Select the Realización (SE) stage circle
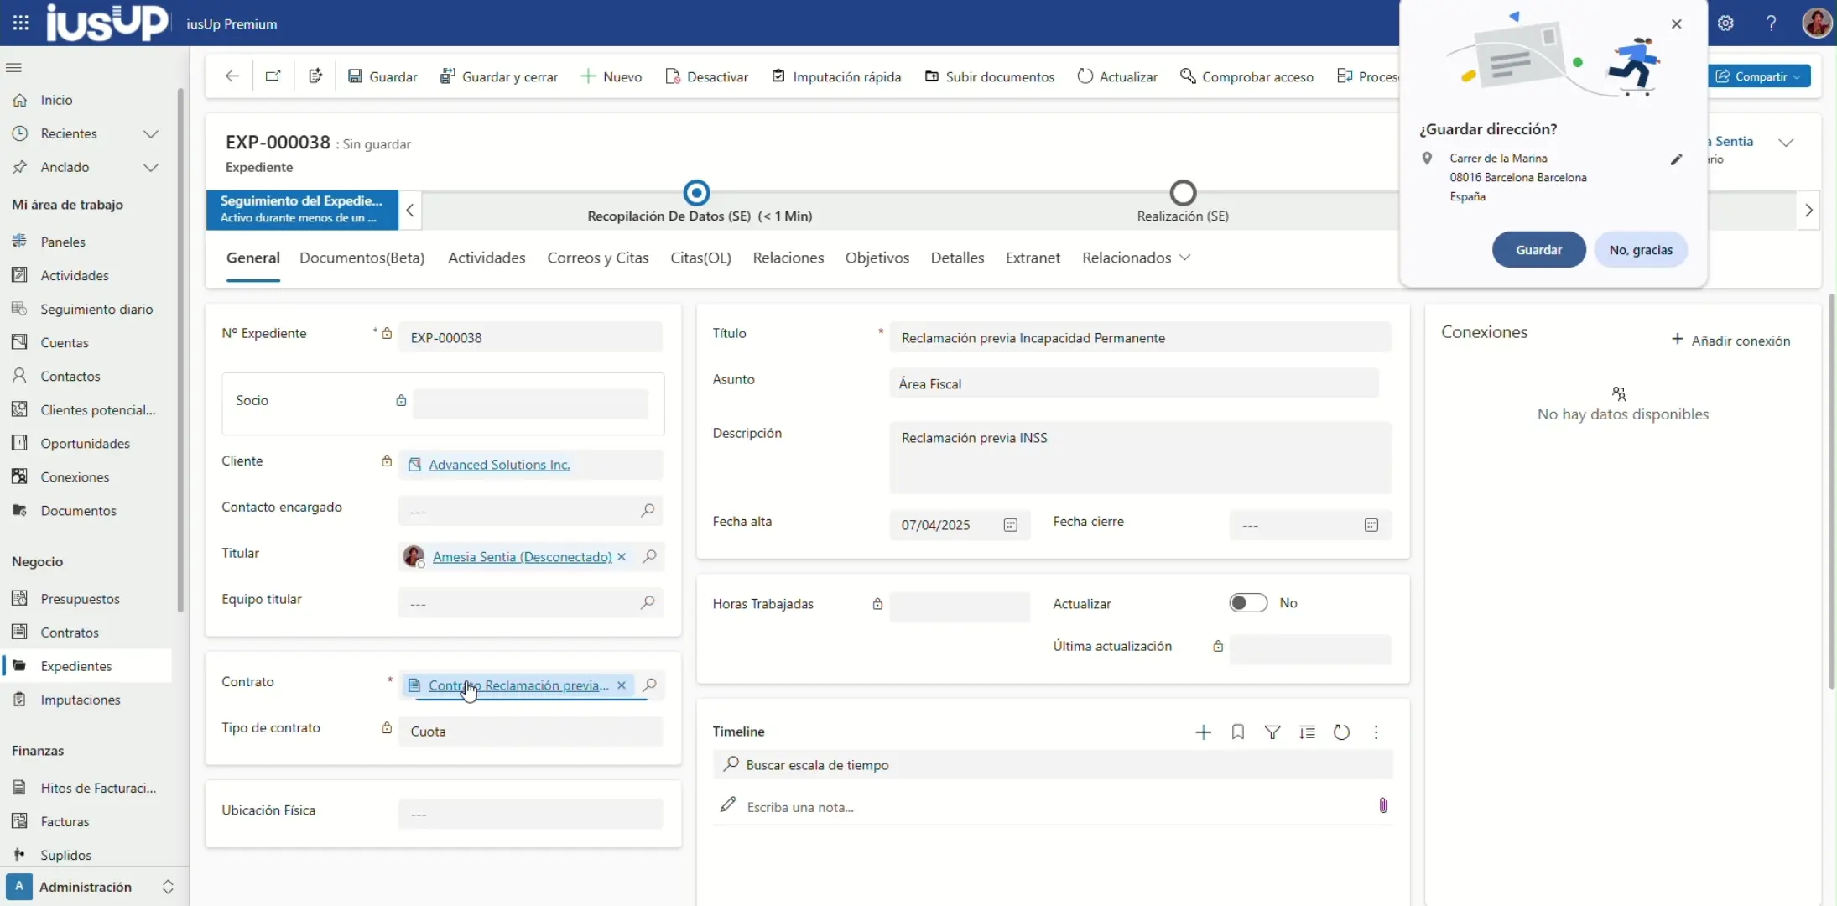Viewport: 1837px width, 906px height. [1183, 194]
